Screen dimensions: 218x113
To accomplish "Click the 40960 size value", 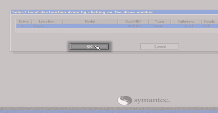I will coord(134,26).
